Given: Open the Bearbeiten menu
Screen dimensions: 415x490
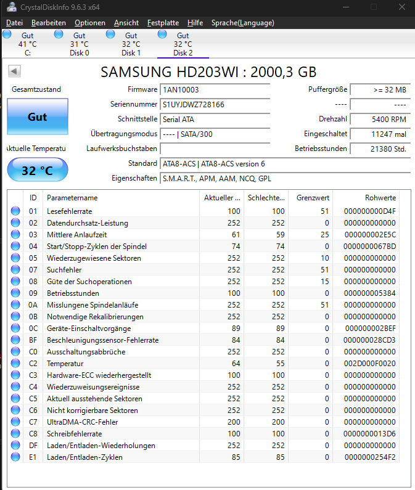Looking at the screenshot, I should click(x=49, y=23).
